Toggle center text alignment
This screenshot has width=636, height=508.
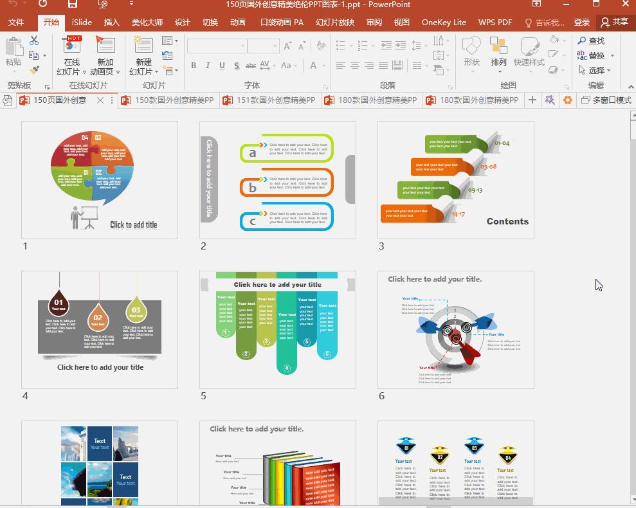click(x=355, y=66)
